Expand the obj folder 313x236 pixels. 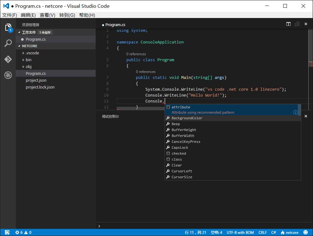pyautogui.click(x=29, y=67)
